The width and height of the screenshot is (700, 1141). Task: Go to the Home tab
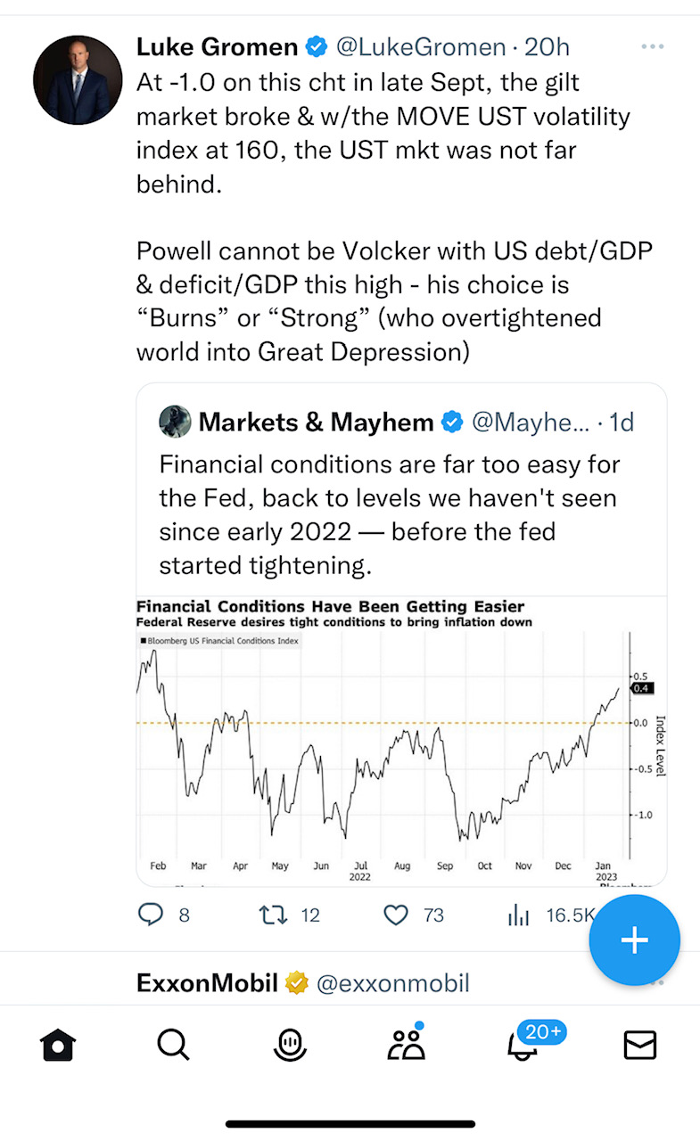pyautogui.click(x=59, y=1045)
